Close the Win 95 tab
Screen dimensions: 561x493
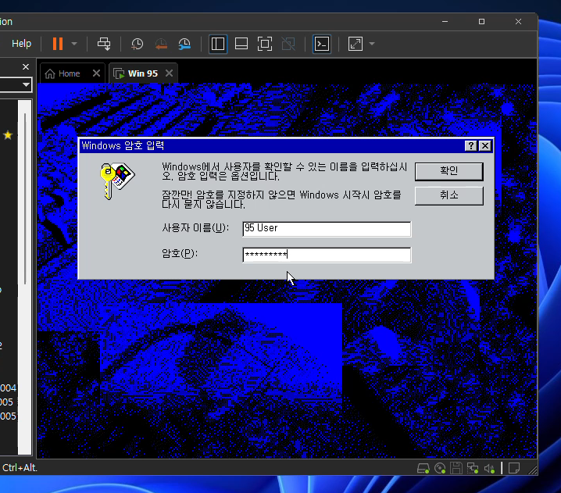tap(170, 73)
